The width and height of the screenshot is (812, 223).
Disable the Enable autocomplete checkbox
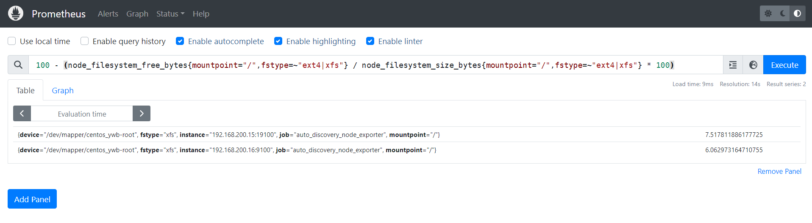(180, 41)
